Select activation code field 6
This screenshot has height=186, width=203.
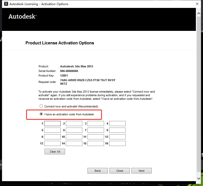74,130
